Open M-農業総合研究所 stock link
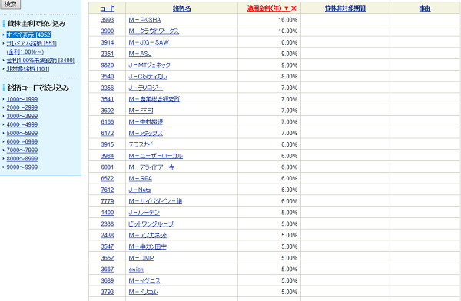This screenshot has width=461, height=301. point(154,99)
